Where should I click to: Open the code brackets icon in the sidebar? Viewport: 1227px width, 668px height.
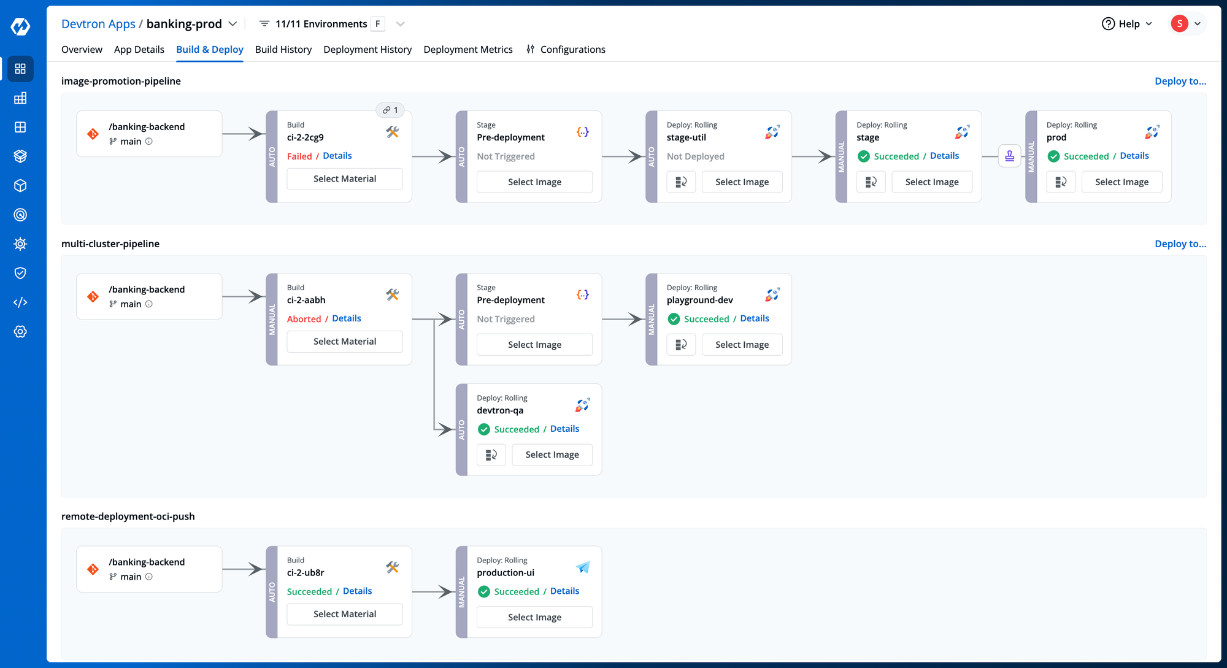20,302
